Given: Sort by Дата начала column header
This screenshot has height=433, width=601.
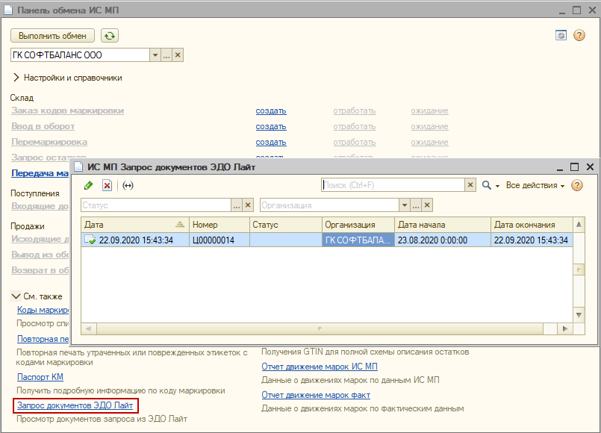Looking at the screenshot, I should [x=442, y=225].
